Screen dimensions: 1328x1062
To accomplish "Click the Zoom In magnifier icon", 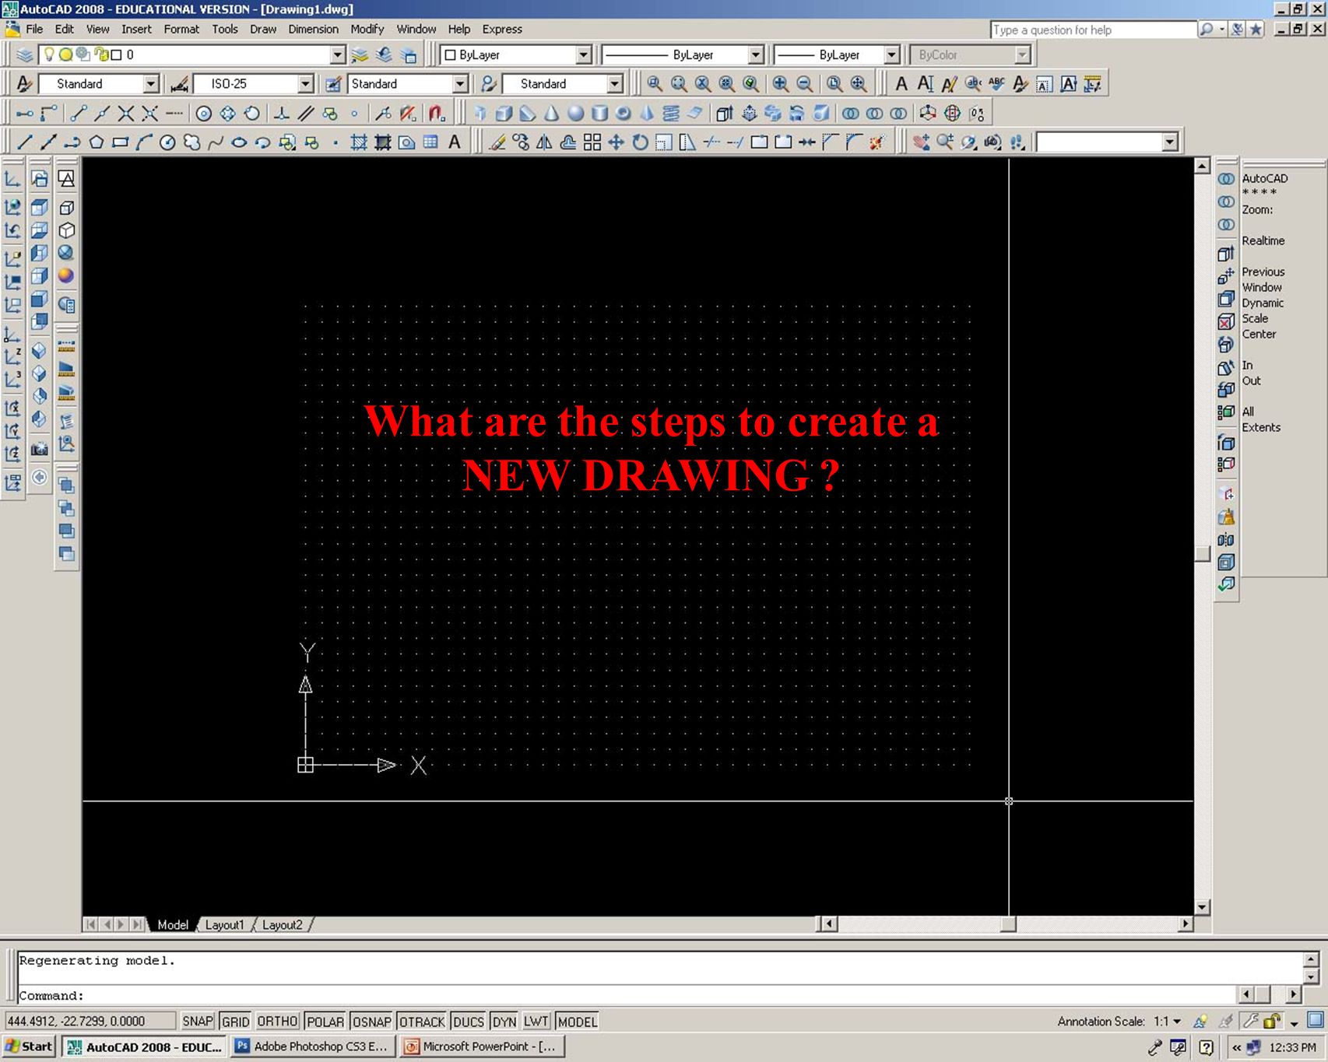I will (x=781, y=84).
